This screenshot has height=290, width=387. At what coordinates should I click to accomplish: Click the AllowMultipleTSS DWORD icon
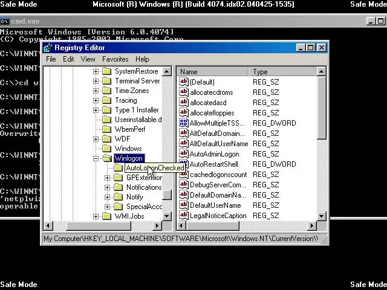click(184, 123)
